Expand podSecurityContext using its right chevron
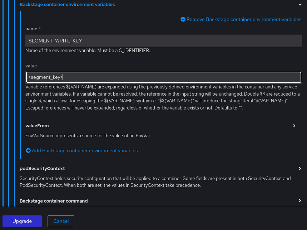 pos(300,168)
